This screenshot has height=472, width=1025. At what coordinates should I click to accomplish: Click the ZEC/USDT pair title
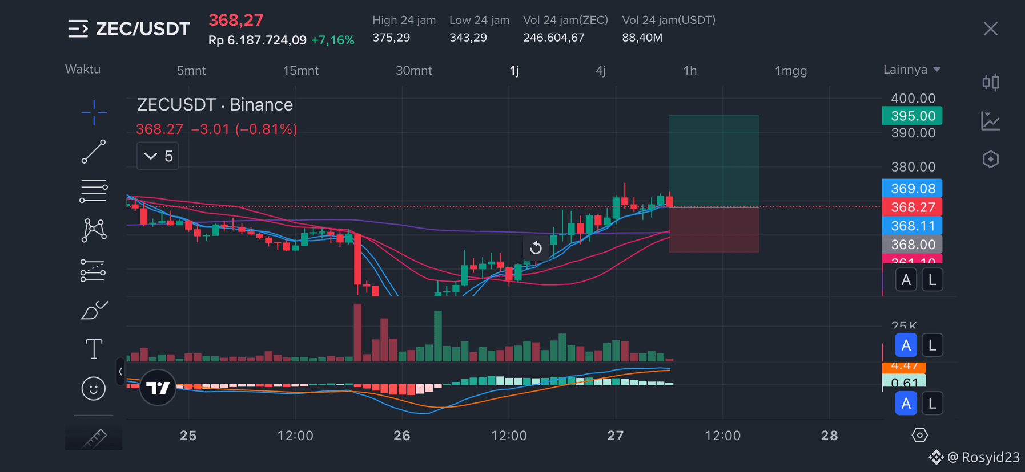point(143,29)
